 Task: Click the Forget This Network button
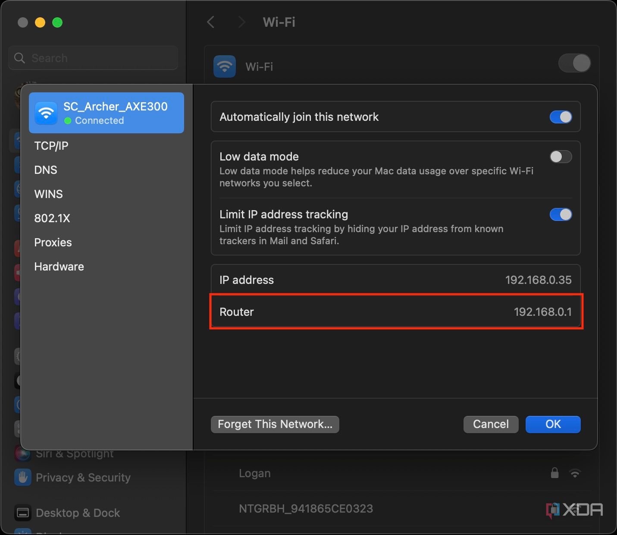coord(275,424)
